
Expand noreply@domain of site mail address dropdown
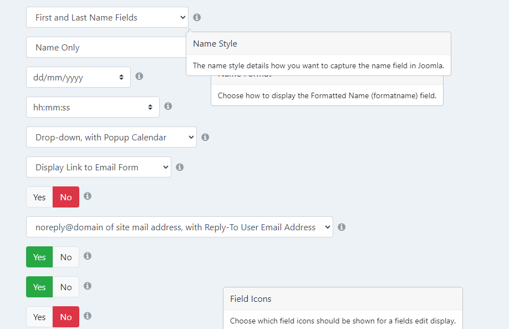(180, 227)
